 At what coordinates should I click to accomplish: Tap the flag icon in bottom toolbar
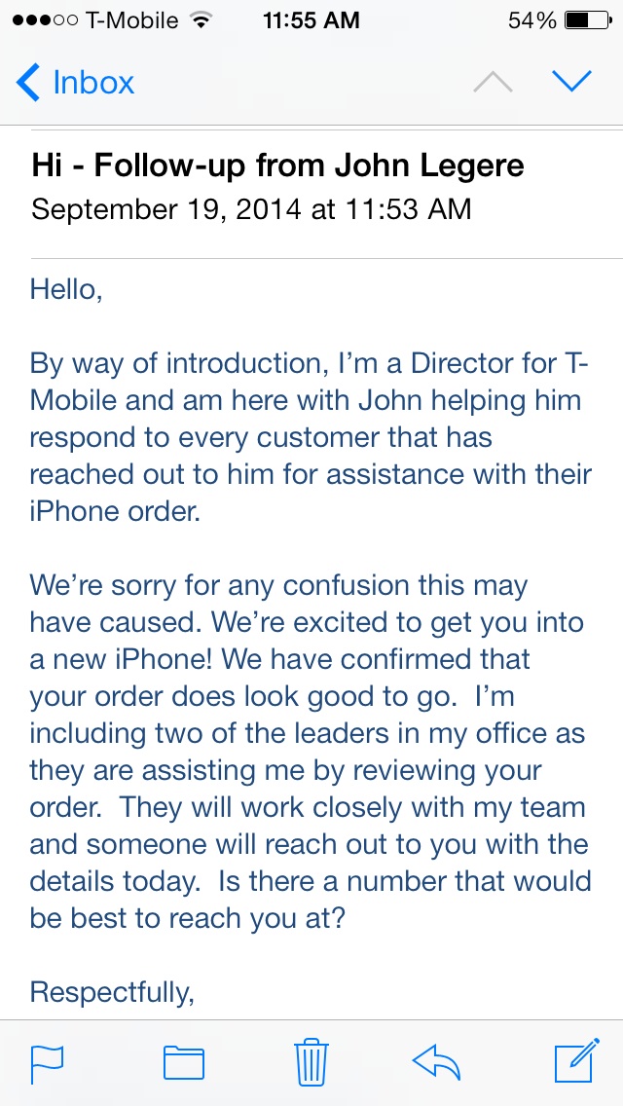click(48, 1064)
